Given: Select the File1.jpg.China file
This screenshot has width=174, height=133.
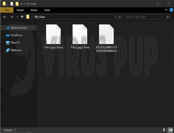Looking at the screenshot, I should coord(53,37).
